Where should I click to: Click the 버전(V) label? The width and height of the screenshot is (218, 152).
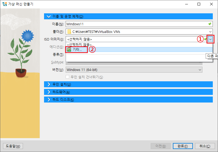point(58,70)
